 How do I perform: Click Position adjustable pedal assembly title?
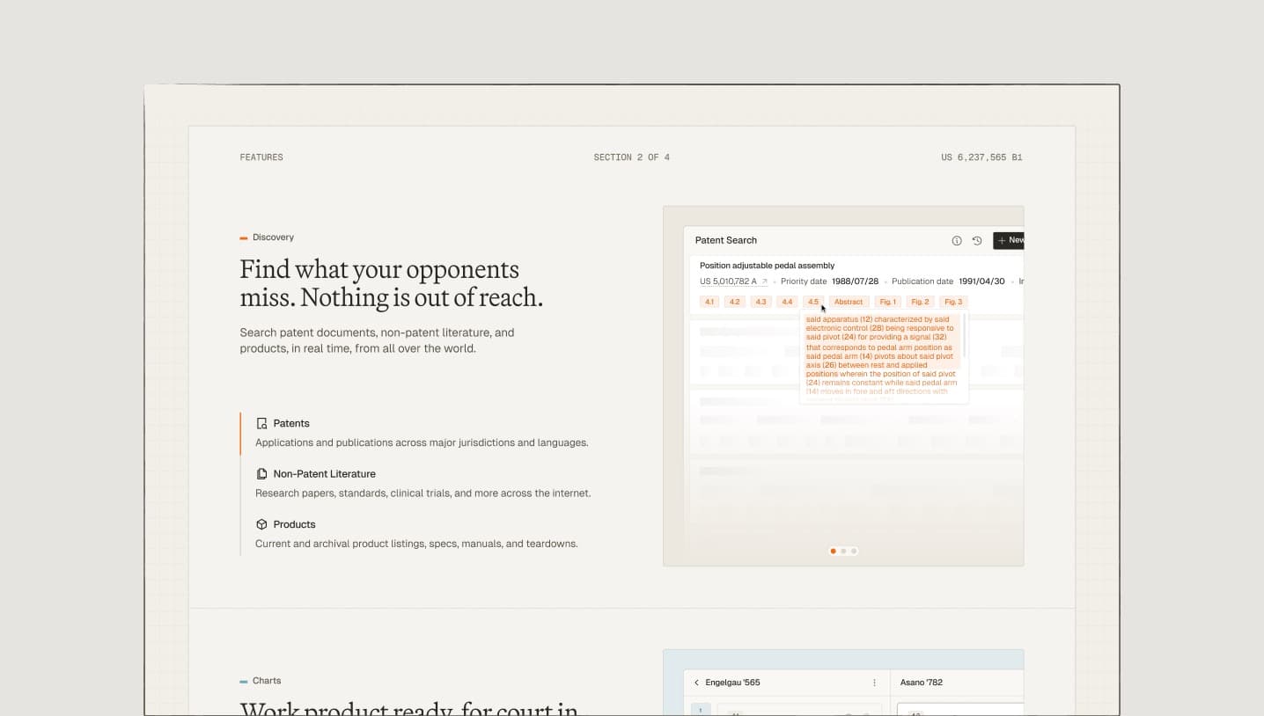[x=767, y=266]
